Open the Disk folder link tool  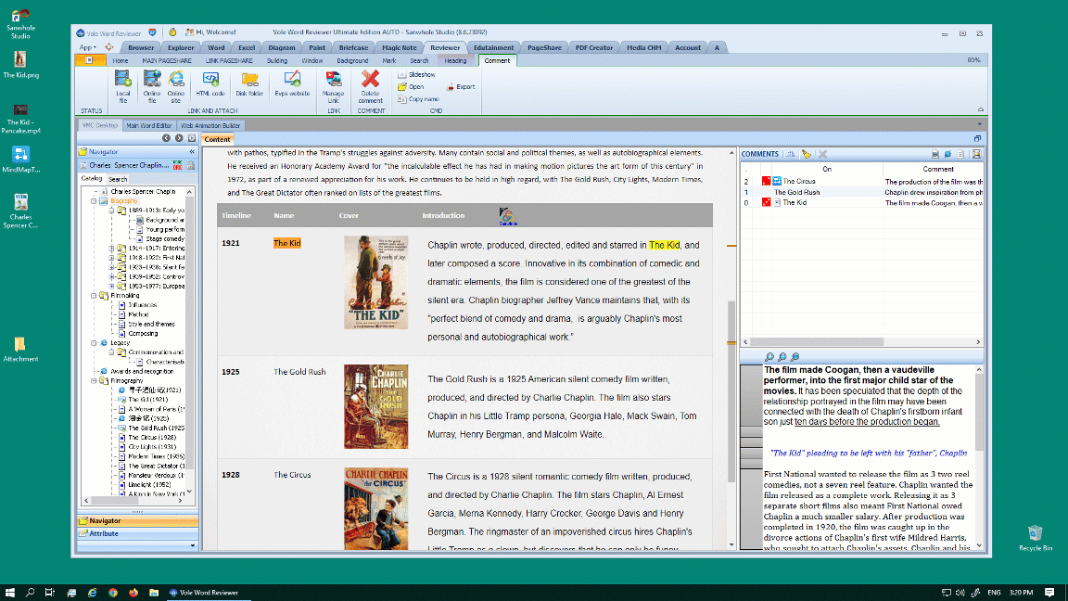[249, 80]
